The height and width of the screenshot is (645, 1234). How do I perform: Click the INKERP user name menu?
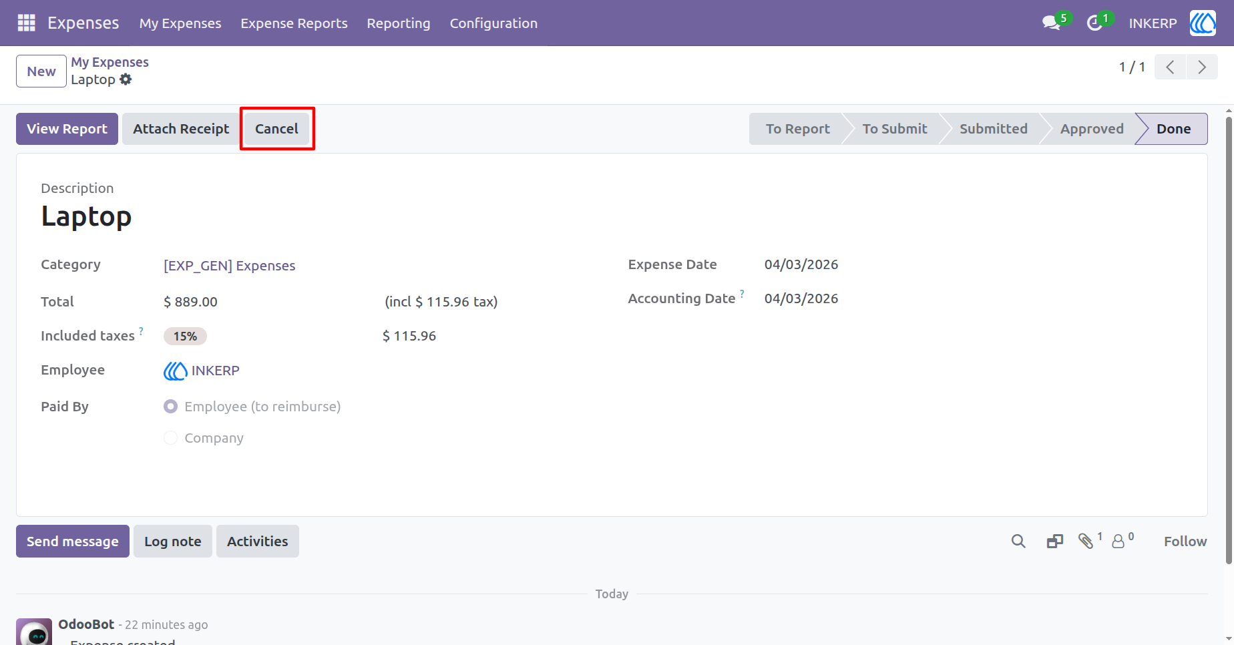[1153, 23]
